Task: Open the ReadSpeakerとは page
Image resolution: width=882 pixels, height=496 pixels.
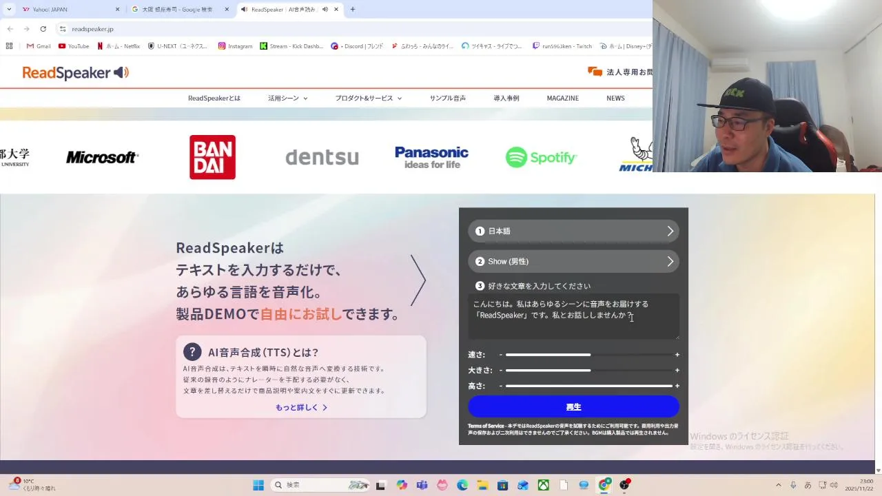Action: pos(214,99)
